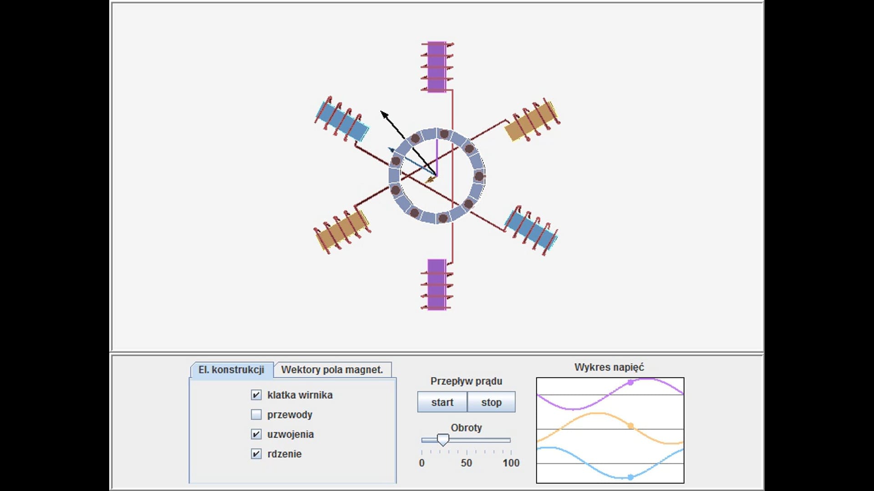The image size is (874, 491).
Task: Click the blue voltage curve marker dot
Action: click(x=630, y=477)
